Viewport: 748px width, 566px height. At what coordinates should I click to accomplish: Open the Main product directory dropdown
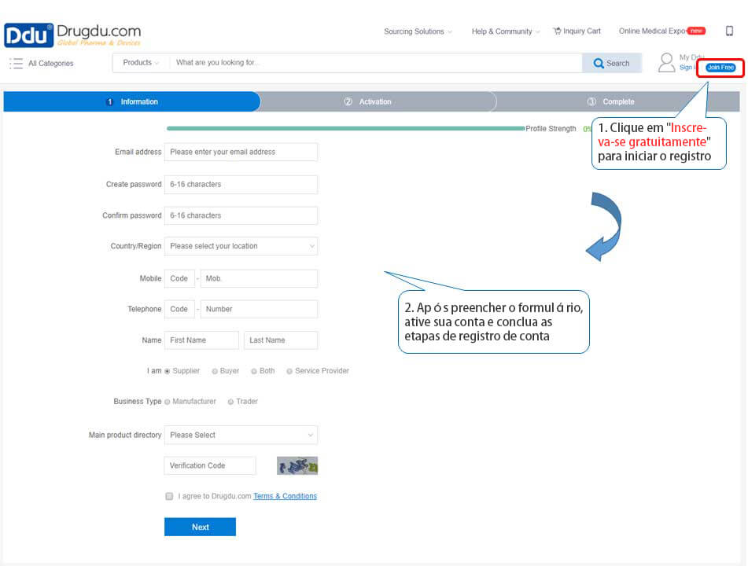pyautogui.click(x=241, y=435)
